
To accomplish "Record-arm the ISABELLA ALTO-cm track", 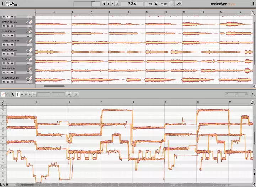I will click(12, 45).
